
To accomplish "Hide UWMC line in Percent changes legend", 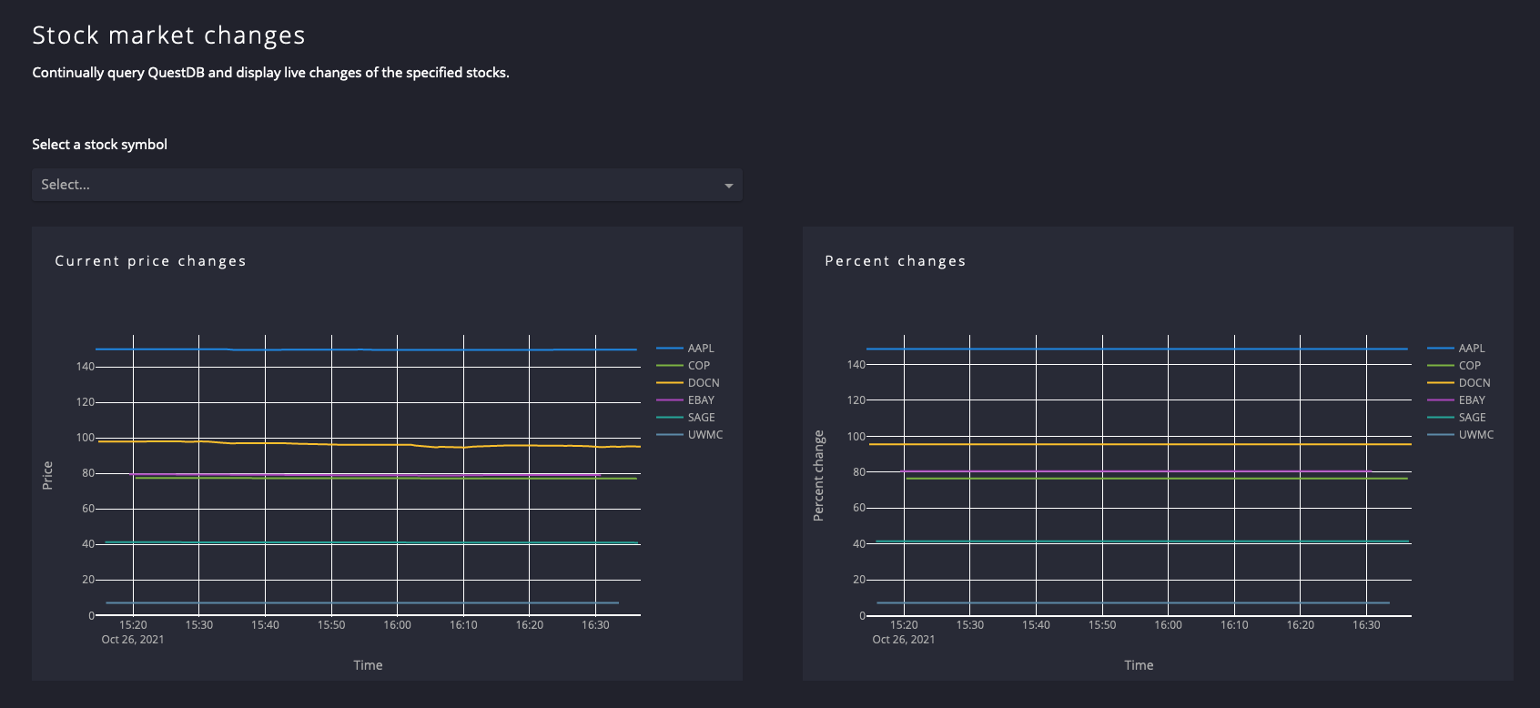I will 1475,435.
